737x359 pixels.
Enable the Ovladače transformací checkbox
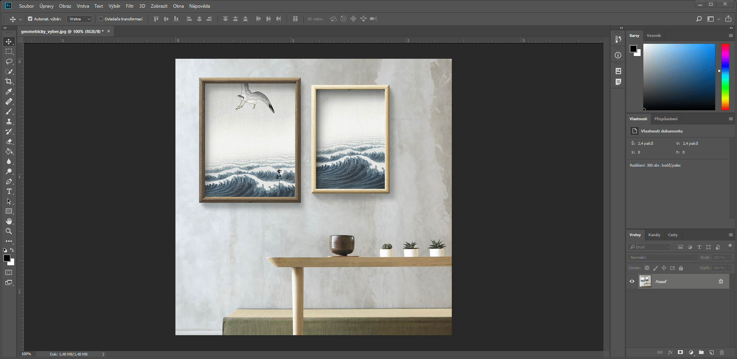[x=100, y=18]
